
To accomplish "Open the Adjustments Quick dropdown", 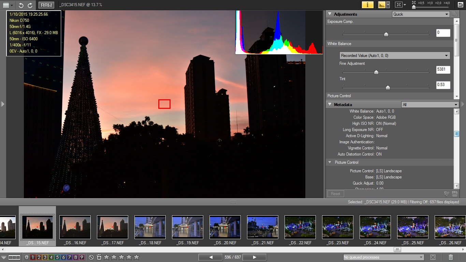I will pos(421,14).
